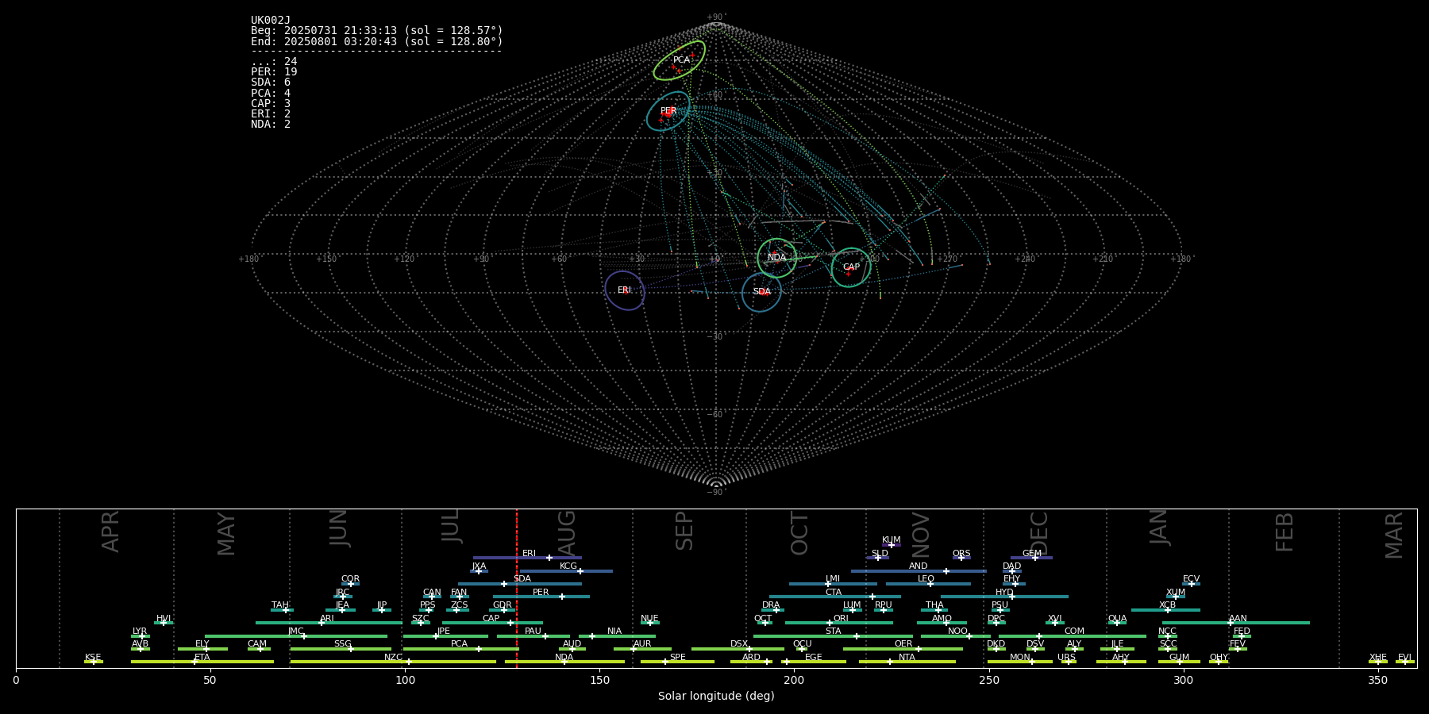Click the 'CAP: 3' count in legend
Viewport: 1429px width, 714px height.
pyautogui.click(x=271, y=103)
